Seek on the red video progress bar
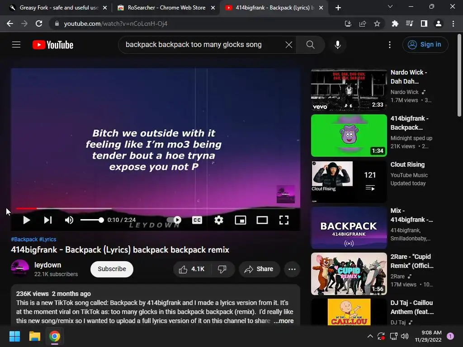 156,208
